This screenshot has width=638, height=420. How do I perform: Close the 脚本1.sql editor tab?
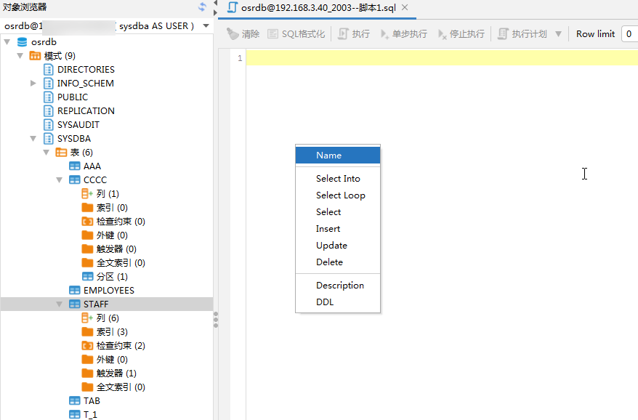pos(405,8)
